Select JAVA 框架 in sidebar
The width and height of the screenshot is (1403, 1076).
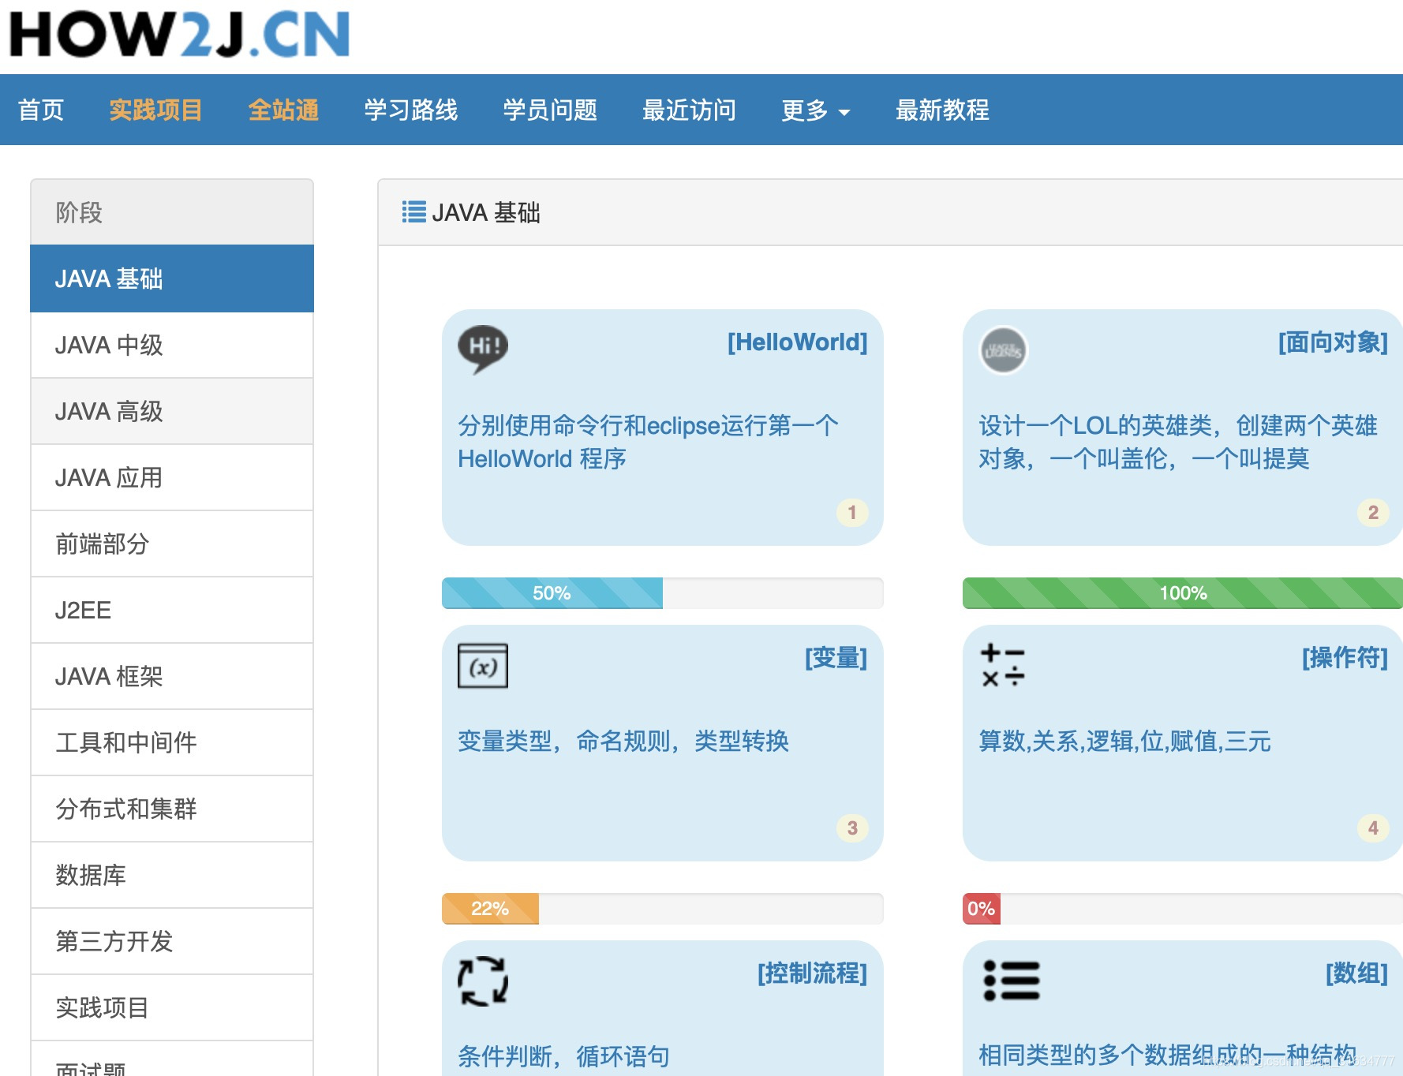coord(172,676)
